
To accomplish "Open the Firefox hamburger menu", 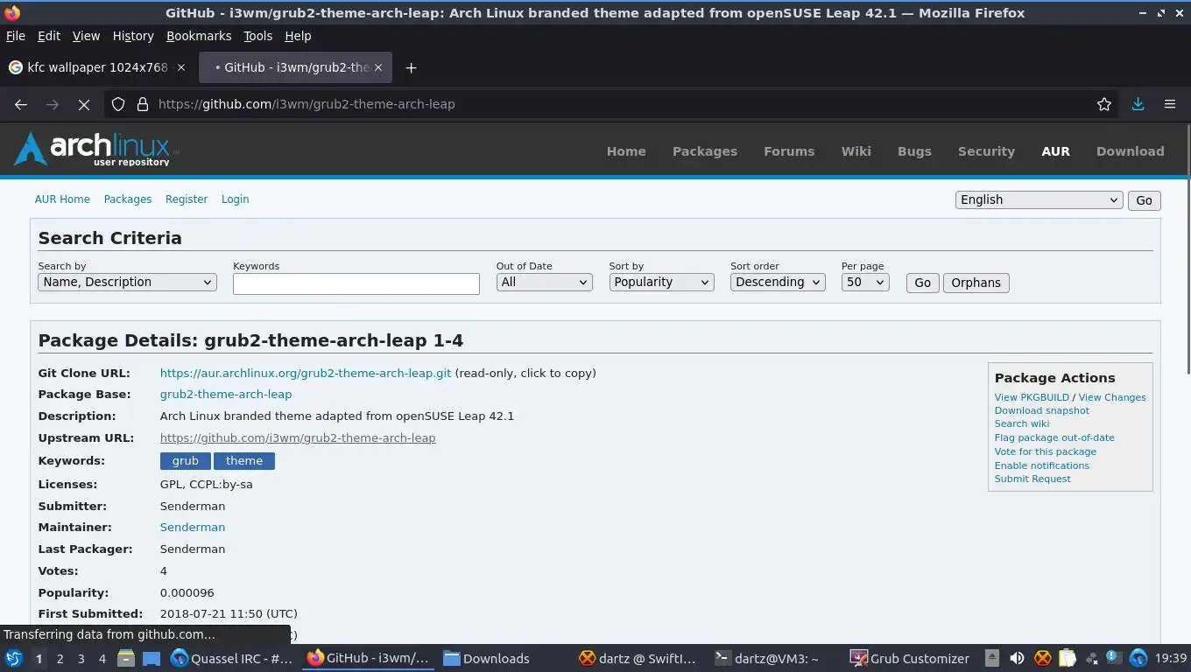I will [x=1170, y=104].
